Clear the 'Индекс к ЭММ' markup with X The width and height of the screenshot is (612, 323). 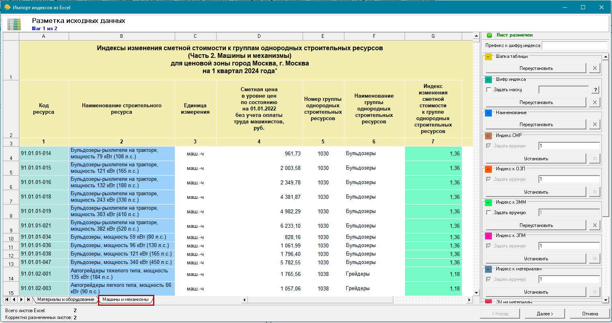pos(595,225)
